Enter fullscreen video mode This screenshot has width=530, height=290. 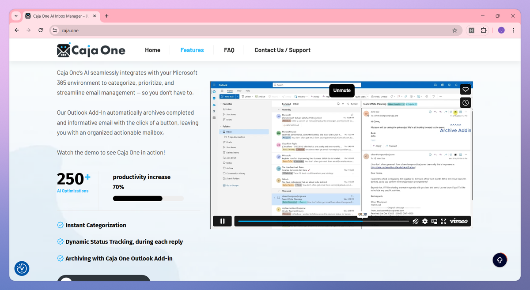click(443, 221)
